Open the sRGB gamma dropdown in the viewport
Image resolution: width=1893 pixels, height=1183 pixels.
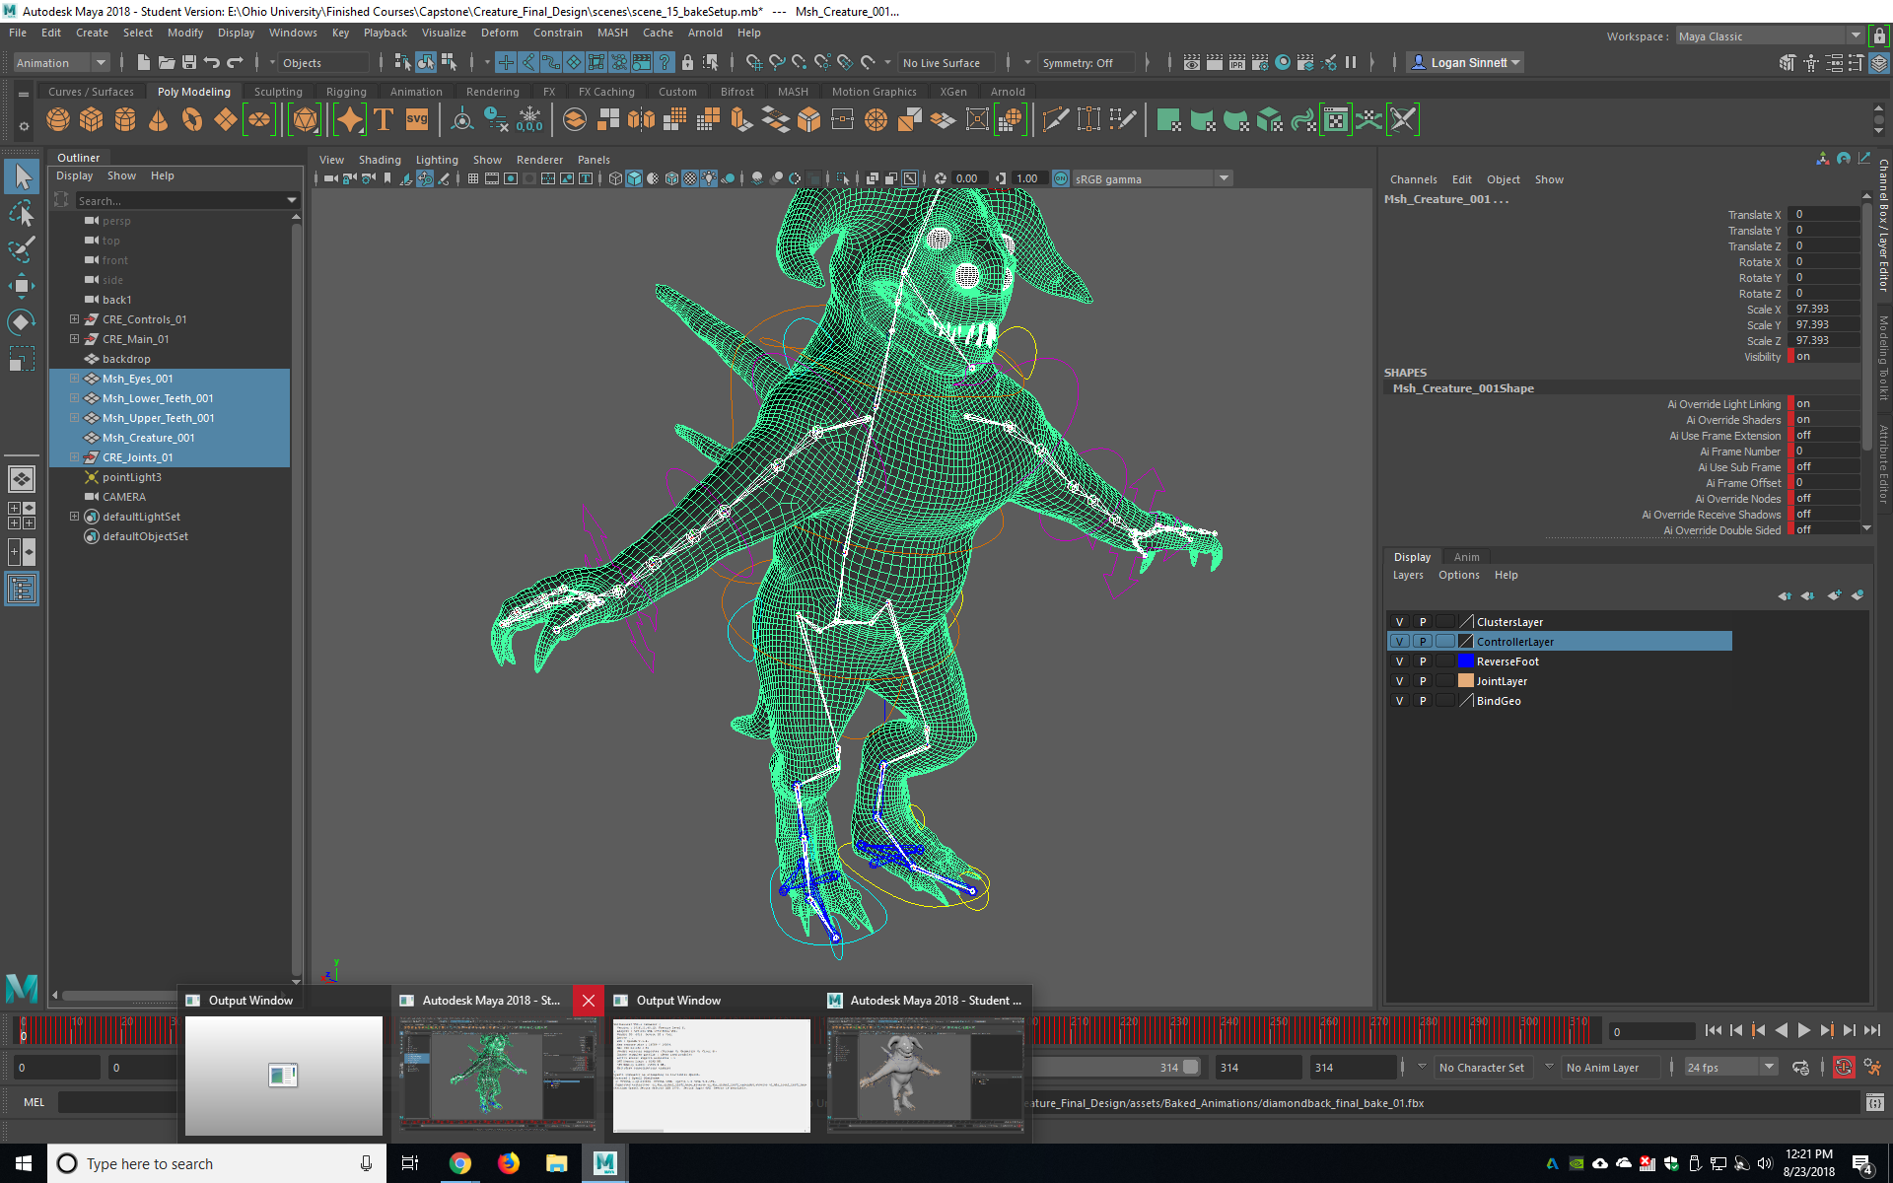(1224, 178)
